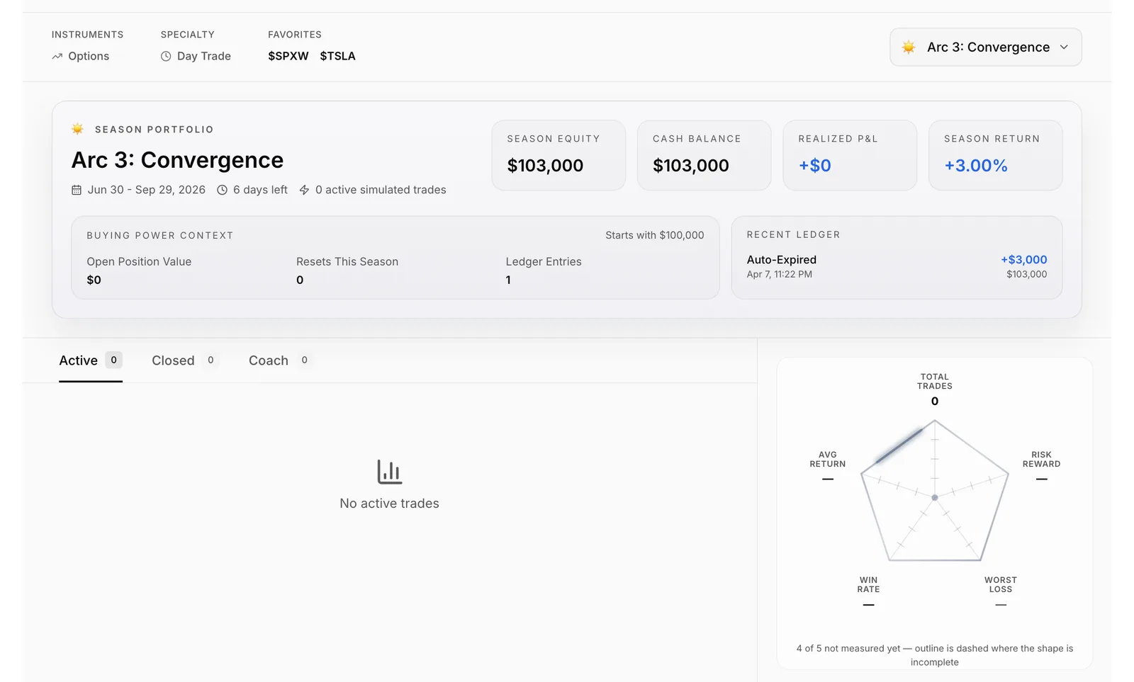Viewport: 1134px width, 682px height.
Task: Click the Worst Loss radar label
Action: [x=1001, y=585]
